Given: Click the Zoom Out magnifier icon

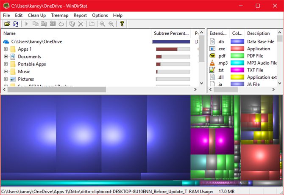Looking at the screenshot, I should (111, 24).
